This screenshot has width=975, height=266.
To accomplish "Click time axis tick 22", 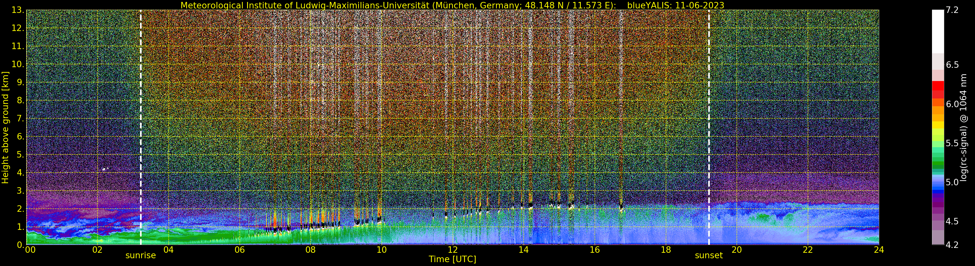I will [x=808, y=250].
